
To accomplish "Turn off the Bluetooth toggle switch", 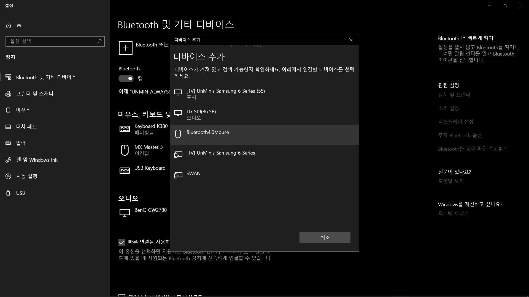I will point(126,79).
